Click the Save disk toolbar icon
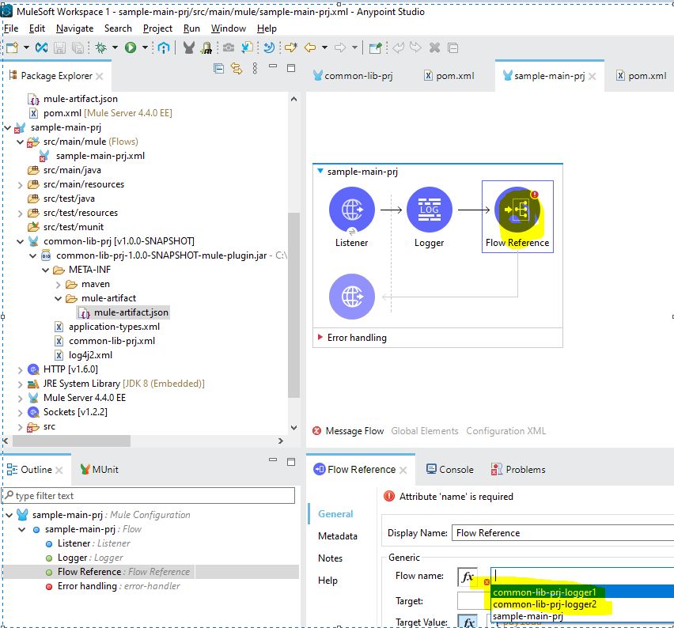 pos(60,48)
